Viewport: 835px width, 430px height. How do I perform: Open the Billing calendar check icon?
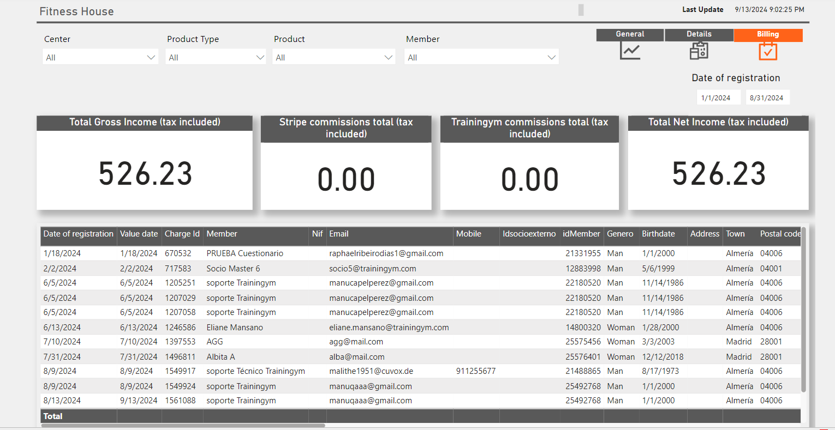(768, 51)
